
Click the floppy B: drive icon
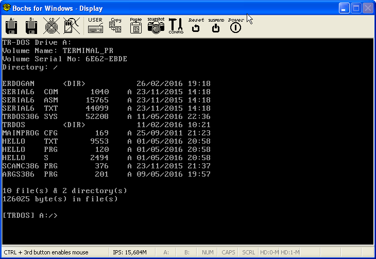pos(31,26)
